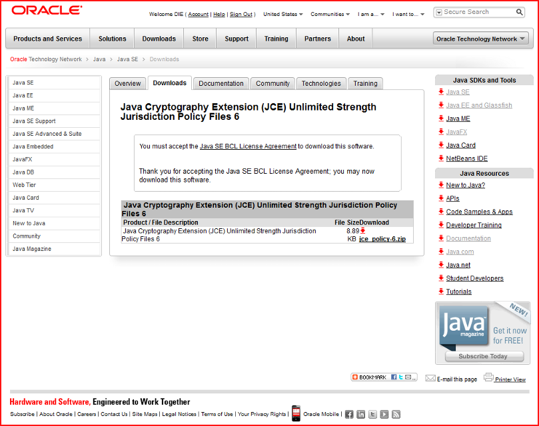Click the arrow icon beside APIs

[x=441, y=198]
